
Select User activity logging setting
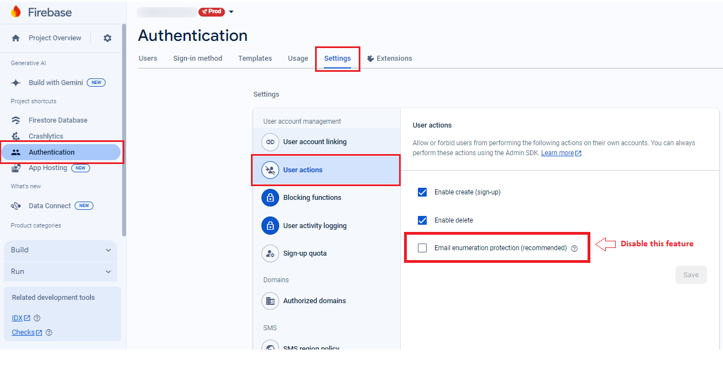click(327, 226)
